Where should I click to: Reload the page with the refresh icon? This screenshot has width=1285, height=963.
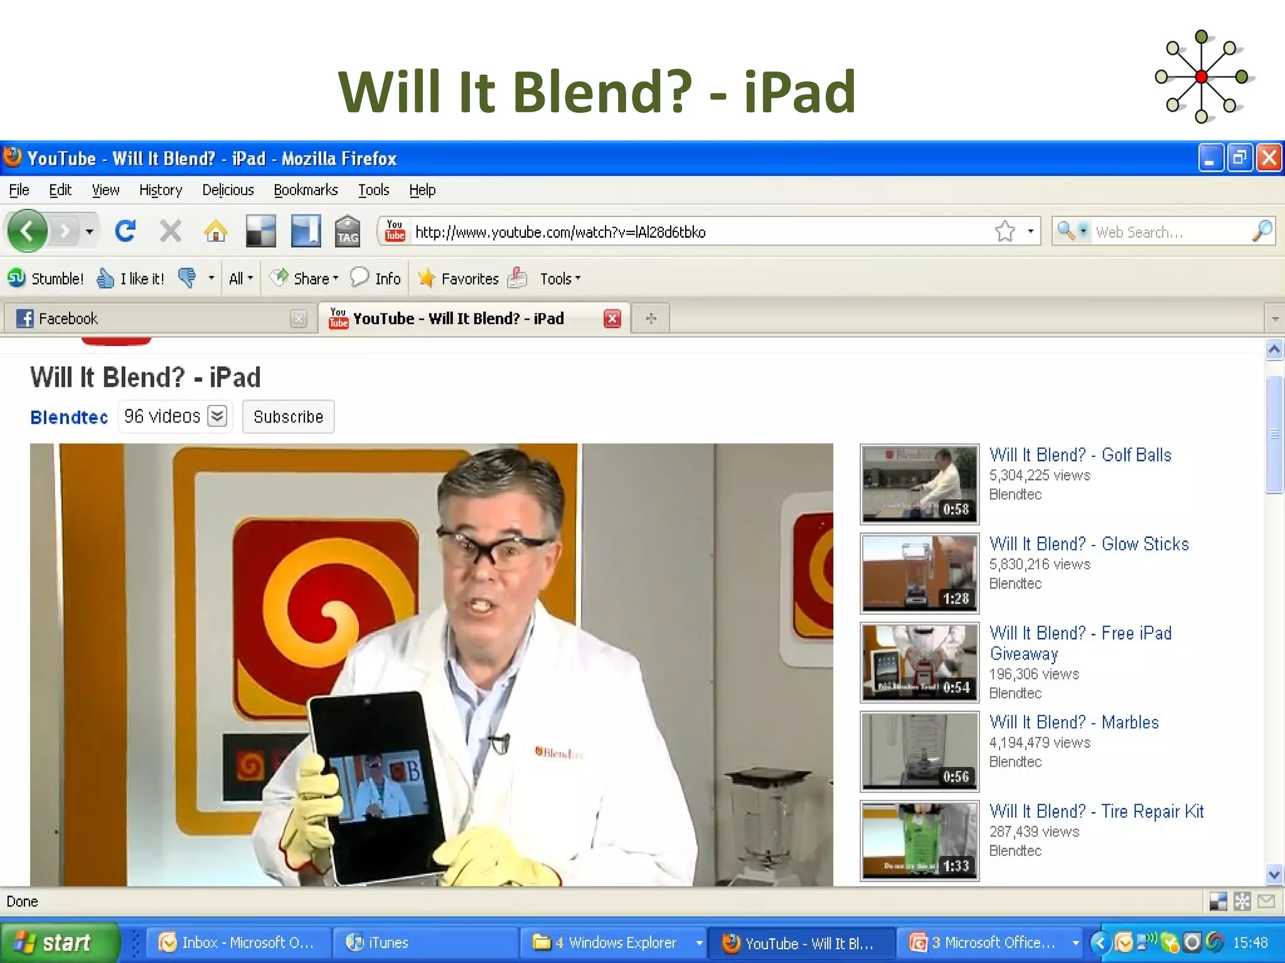pyautogui.click(x=125, y=231)
